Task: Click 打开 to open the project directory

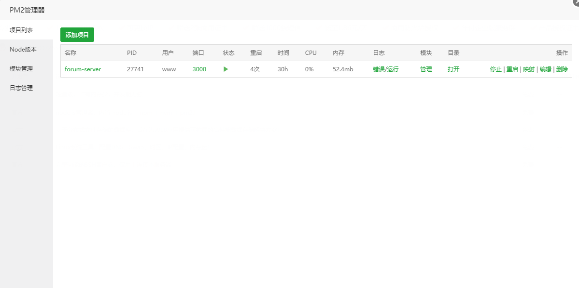Action: pyautogui.click(x=453, y=69)
